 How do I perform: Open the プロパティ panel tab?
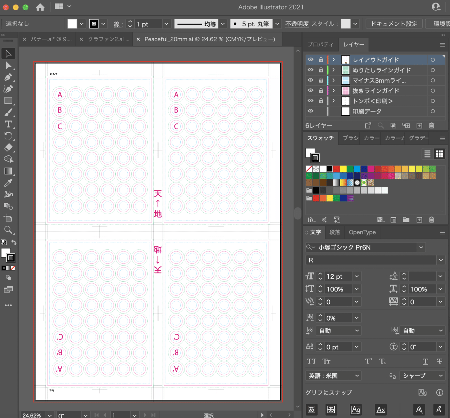pos(320,44)
